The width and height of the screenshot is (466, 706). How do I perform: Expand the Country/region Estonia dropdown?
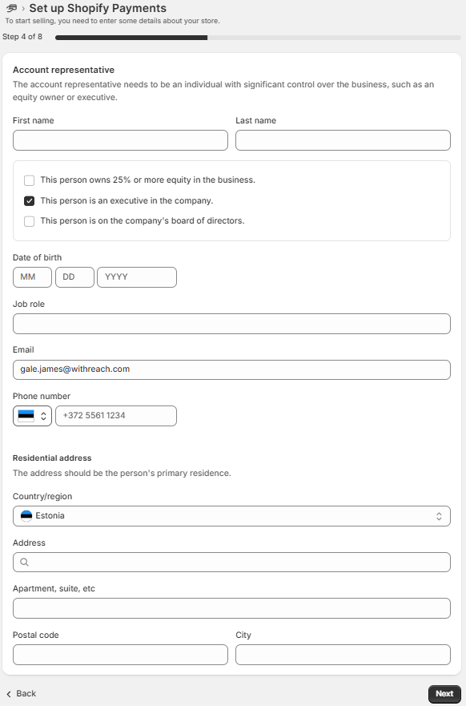(x=231, y=515)
